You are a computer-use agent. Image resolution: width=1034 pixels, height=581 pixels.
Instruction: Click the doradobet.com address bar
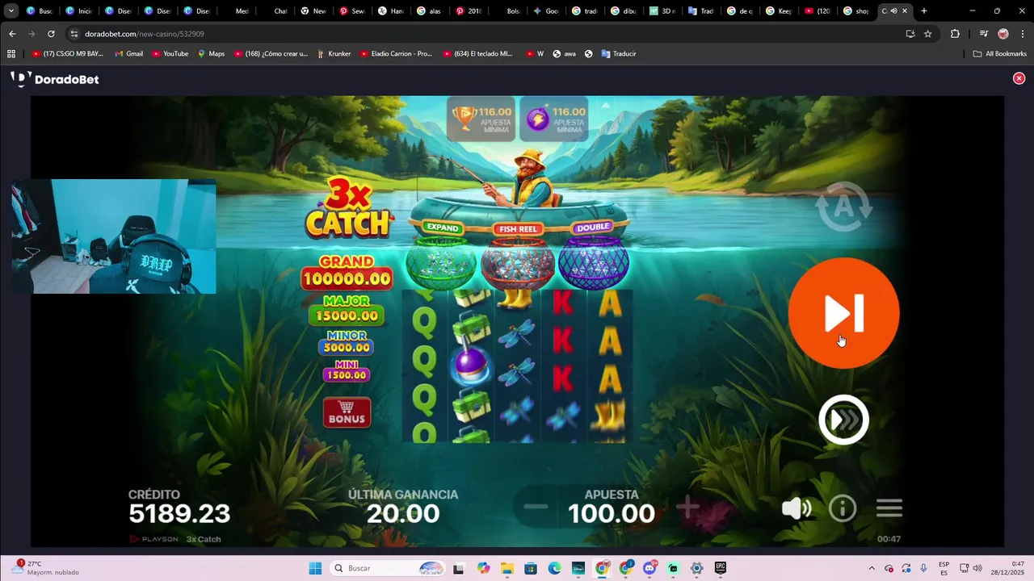point(485,34)
